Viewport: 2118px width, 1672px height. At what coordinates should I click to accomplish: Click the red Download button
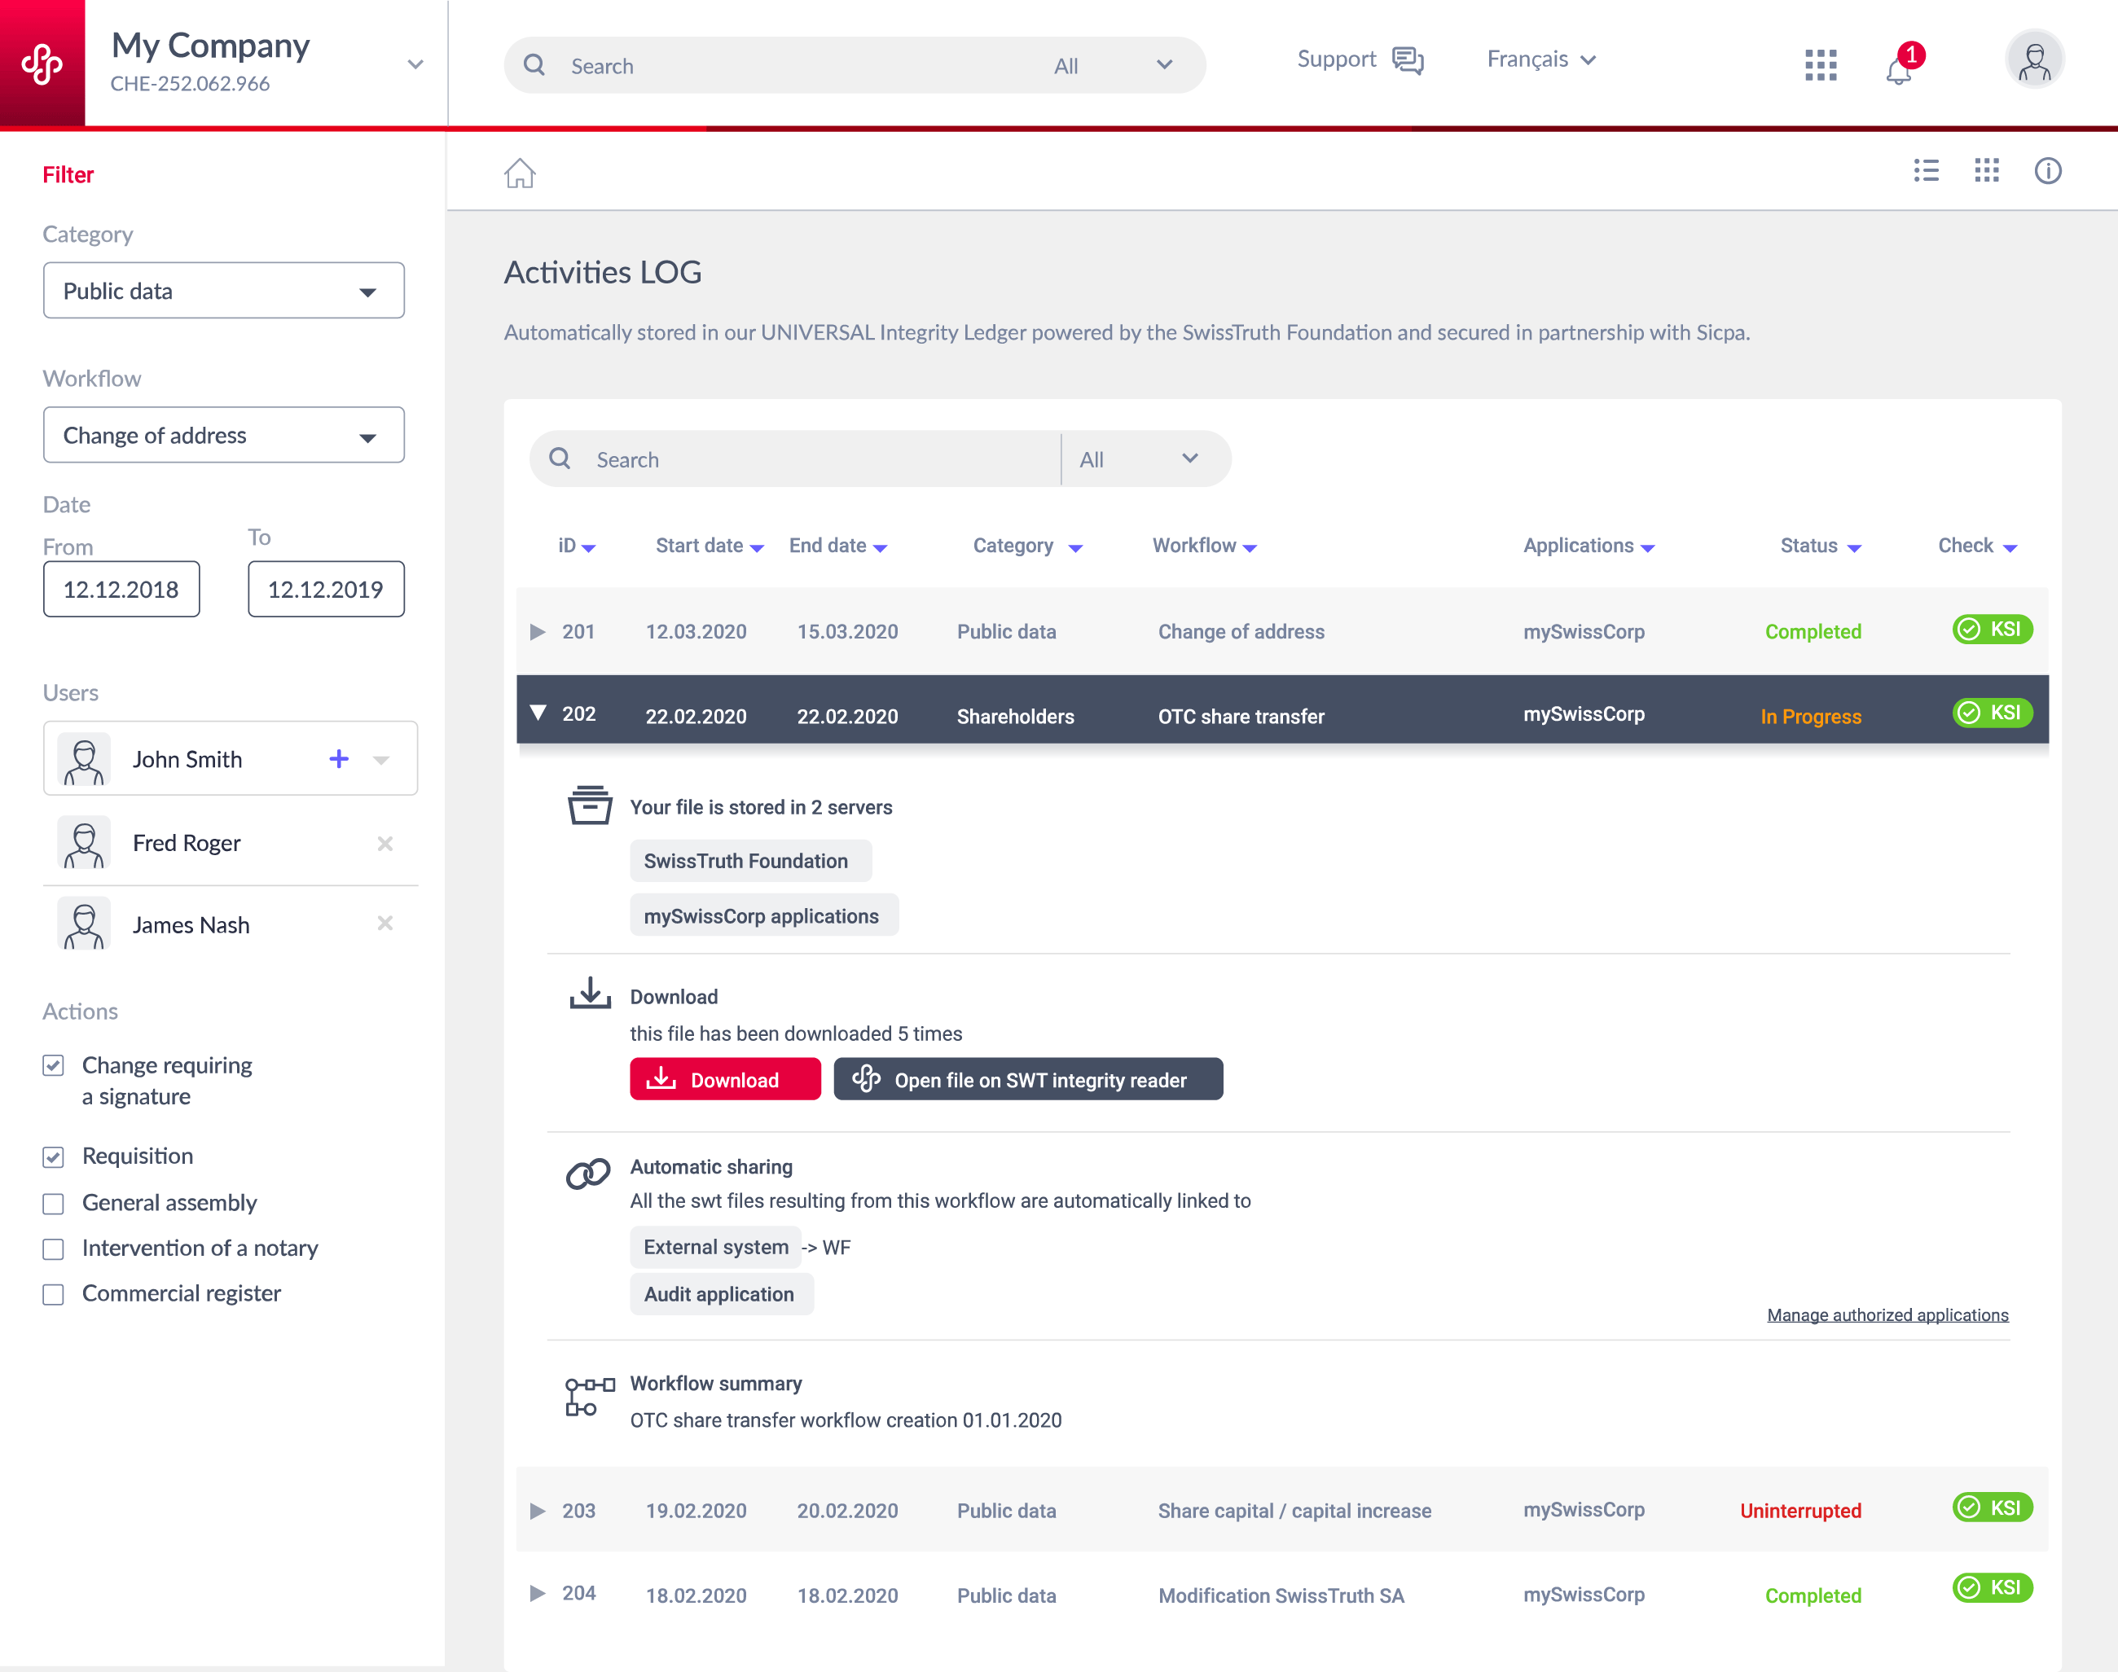[725, 1079]
